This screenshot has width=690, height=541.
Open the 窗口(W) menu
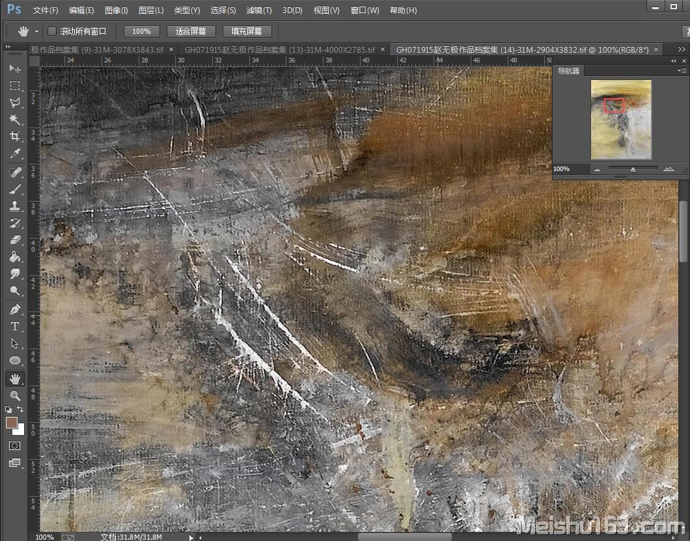tap(365, 10)
